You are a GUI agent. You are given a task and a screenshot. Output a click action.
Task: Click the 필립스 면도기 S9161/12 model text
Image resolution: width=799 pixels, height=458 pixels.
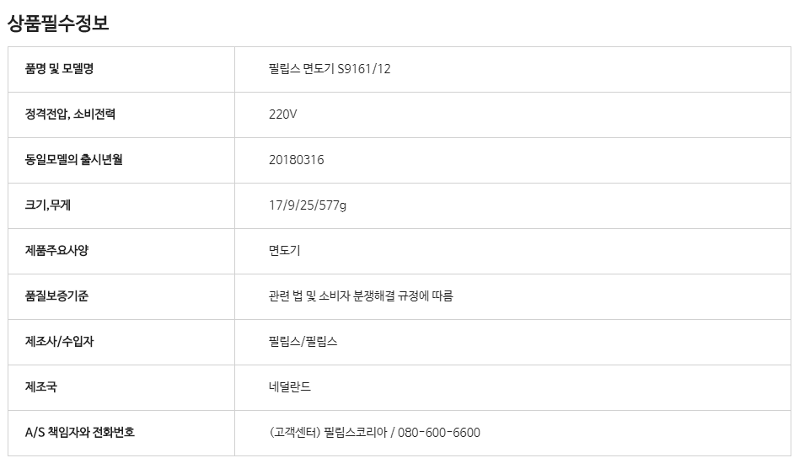pos(329,69)
